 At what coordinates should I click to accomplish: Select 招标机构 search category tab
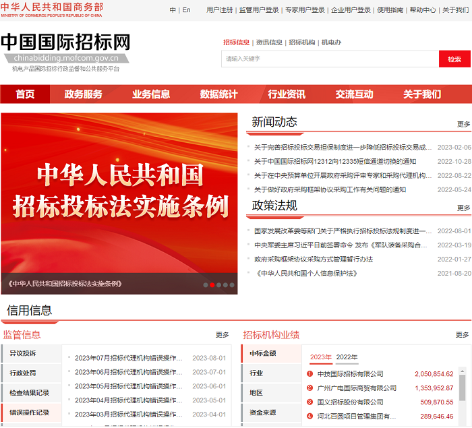coord(302,42)
